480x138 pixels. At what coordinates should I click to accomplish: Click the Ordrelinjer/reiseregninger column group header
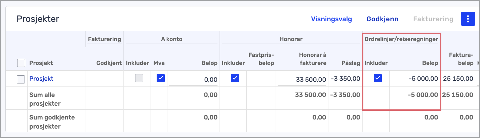[x=401, y=39]
